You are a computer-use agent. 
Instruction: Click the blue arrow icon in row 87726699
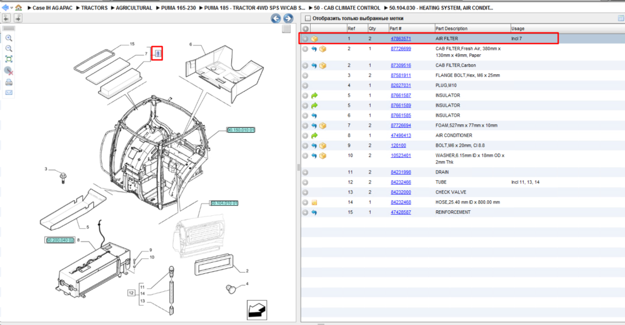(x=314, y=49)
